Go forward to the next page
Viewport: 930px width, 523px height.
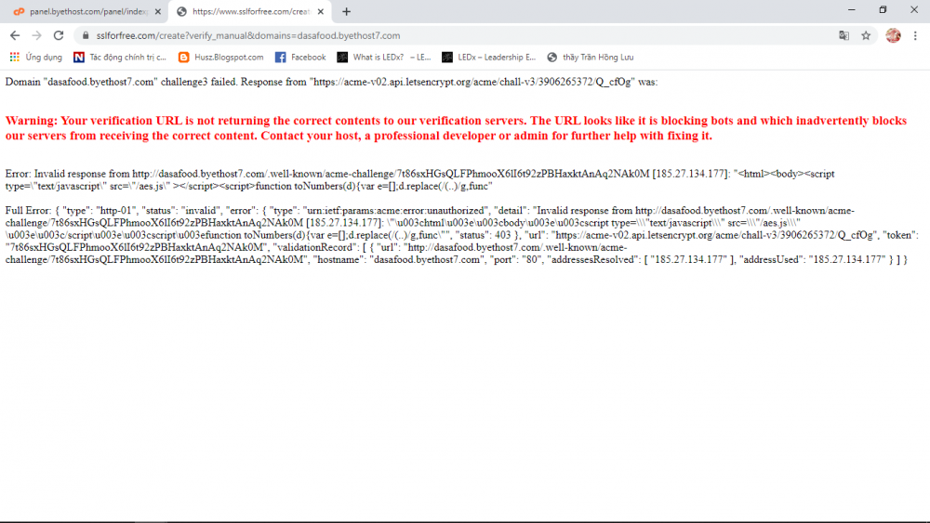[37, 35]
